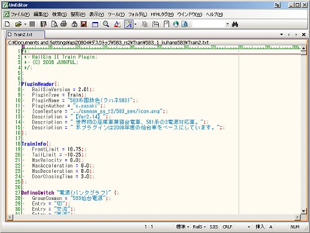Viewport: 310px width, 233px height.
Task: Select the Train2.txt document tab
Action: point(25,34)
